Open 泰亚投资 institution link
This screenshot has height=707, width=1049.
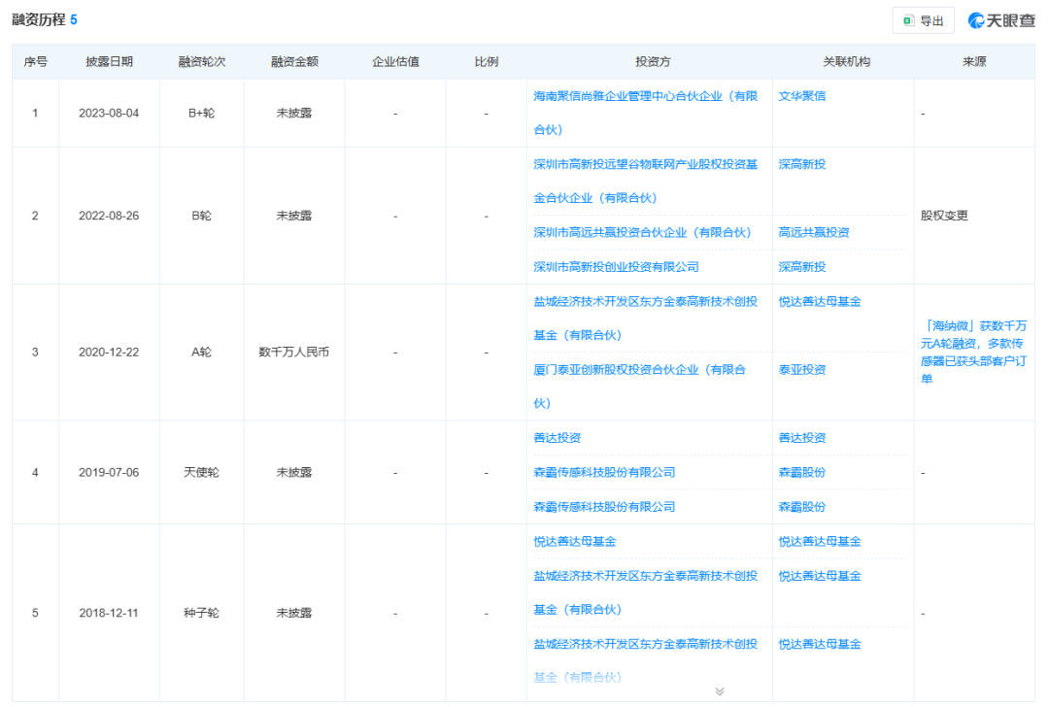click(801, 370)
